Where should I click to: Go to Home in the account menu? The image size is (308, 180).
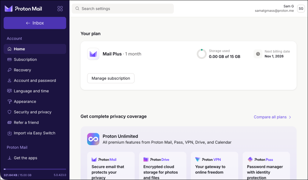pyautogui.click(x=35, y=49)
